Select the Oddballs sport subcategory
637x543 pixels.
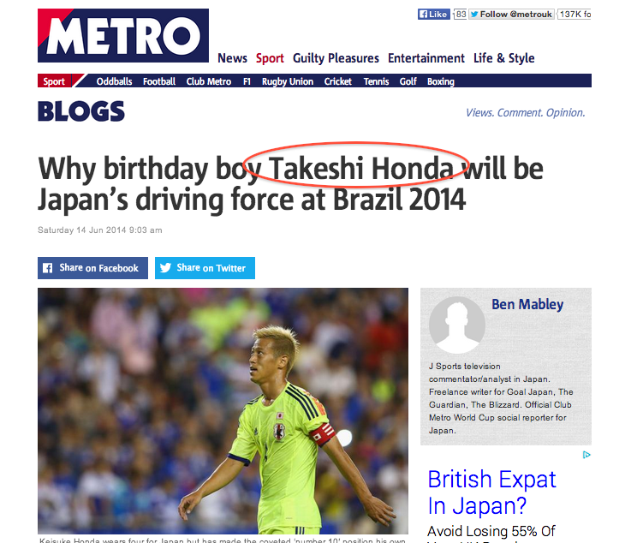coord(114,81)
